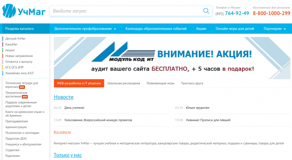This screenshot has width=292, height=160.
Task: Open Логические тетради для взрослых
Action: tap(22, 85)
